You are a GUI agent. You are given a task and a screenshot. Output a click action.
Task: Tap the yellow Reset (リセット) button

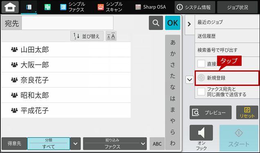[247, 112]
